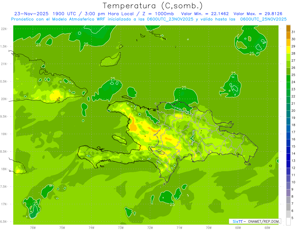Click the 22N latitude axis label

coord(4,29)
